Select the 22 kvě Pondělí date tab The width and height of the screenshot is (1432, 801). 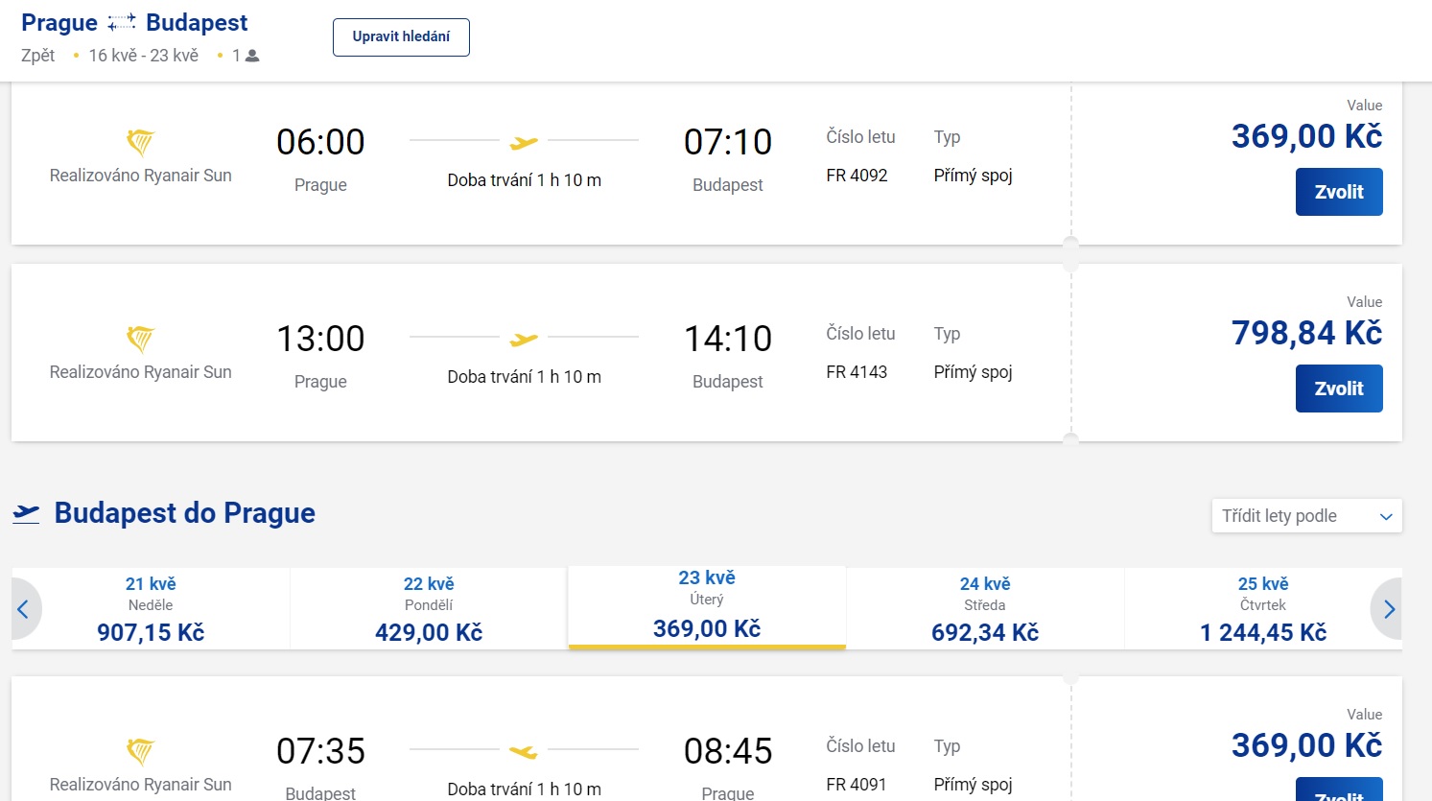pos(429,609)
